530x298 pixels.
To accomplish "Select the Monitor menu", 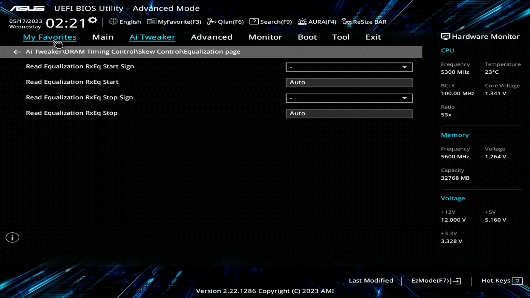I will 265,37.
